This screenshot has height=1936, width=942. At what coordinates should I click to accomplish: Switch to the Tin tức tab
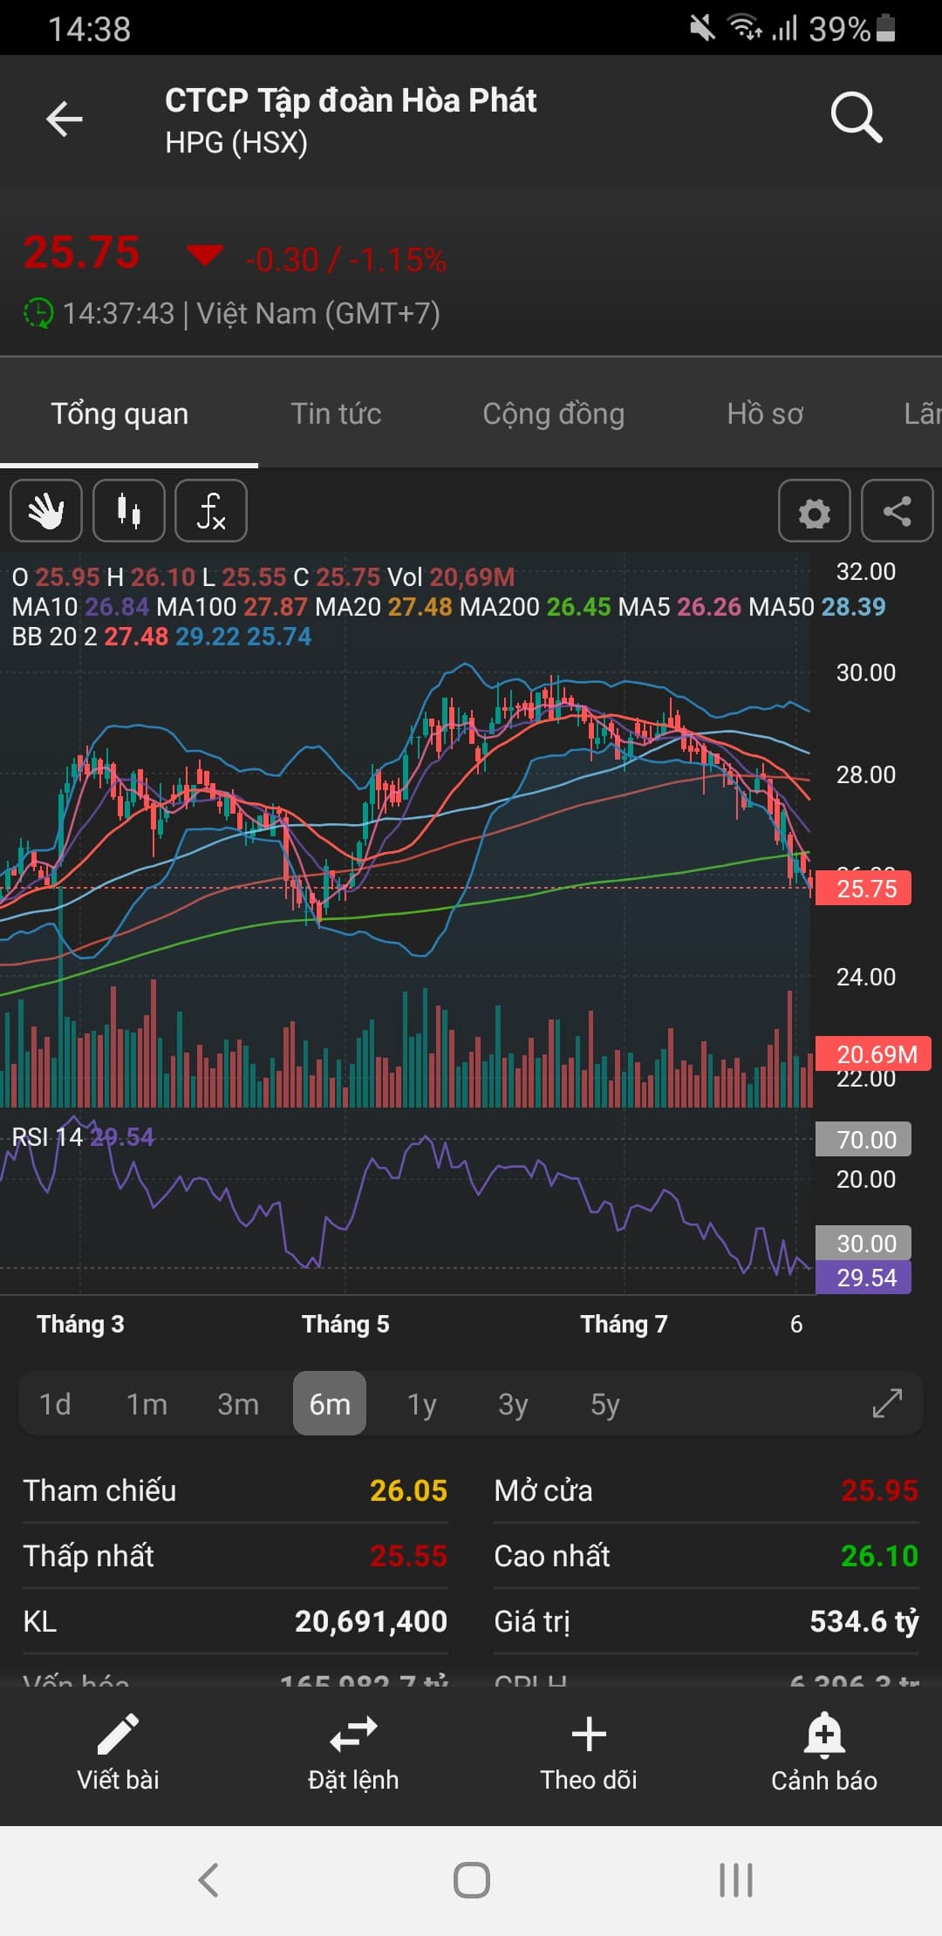(336, 413)
